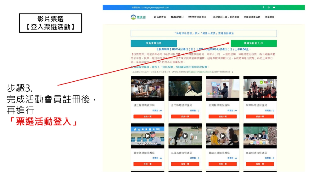Click the 環境部 logo
Viewport: 319px width, 179px height.
point(138,17)
